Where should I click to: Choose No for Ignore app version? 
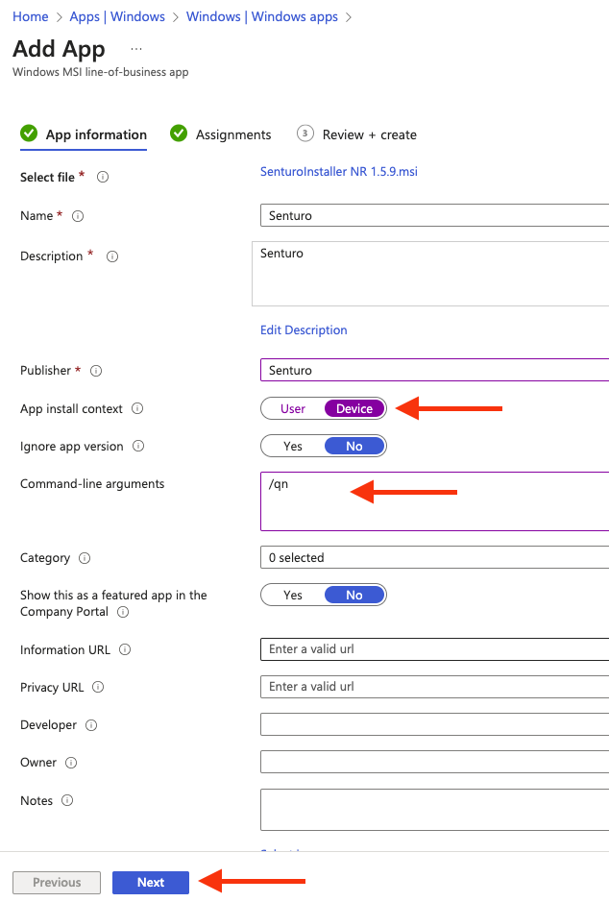coord(354,447)
